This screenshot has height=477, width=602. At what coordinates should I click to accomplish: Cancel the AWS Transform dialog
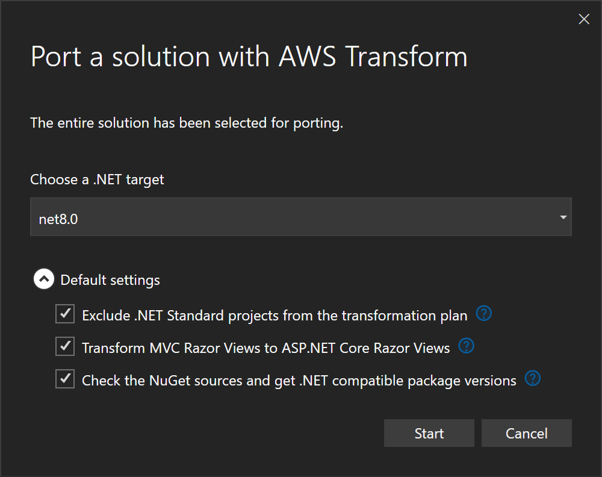click(526, 433)
